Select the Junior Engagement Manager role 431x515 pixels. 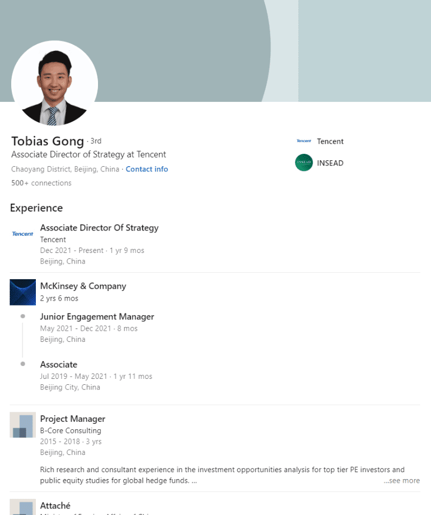coord(97,317)
